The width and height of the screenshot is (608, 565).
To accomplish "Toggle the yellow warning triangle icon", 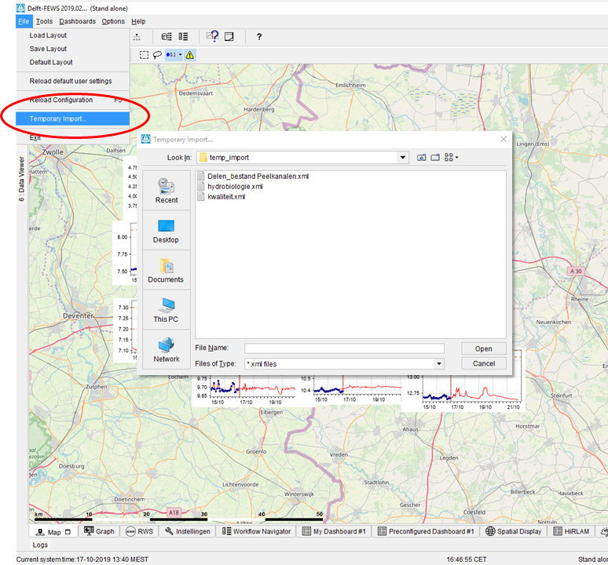I will pyautogui.click(x=189, y=55).
